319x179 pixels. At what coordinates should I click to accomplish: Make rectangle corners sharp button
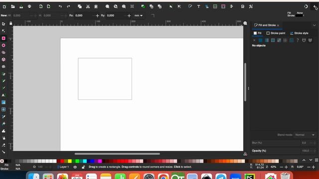[153, 15]
